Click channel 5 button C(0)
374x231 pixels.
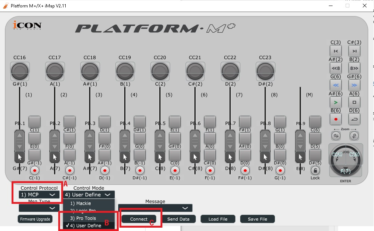point(175,155)
